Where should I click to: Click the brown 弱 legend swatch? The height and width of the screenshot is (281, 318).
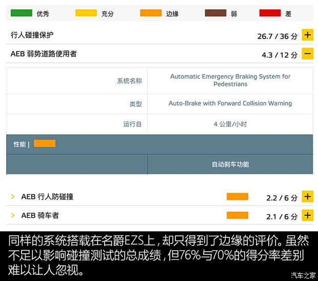(x=215, y=13)
